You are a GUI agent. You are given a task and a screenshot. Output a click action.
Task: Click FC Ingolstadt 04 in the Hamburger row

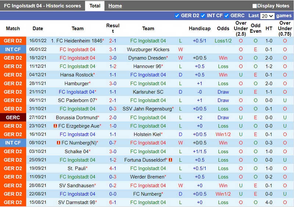coord(148,83)
